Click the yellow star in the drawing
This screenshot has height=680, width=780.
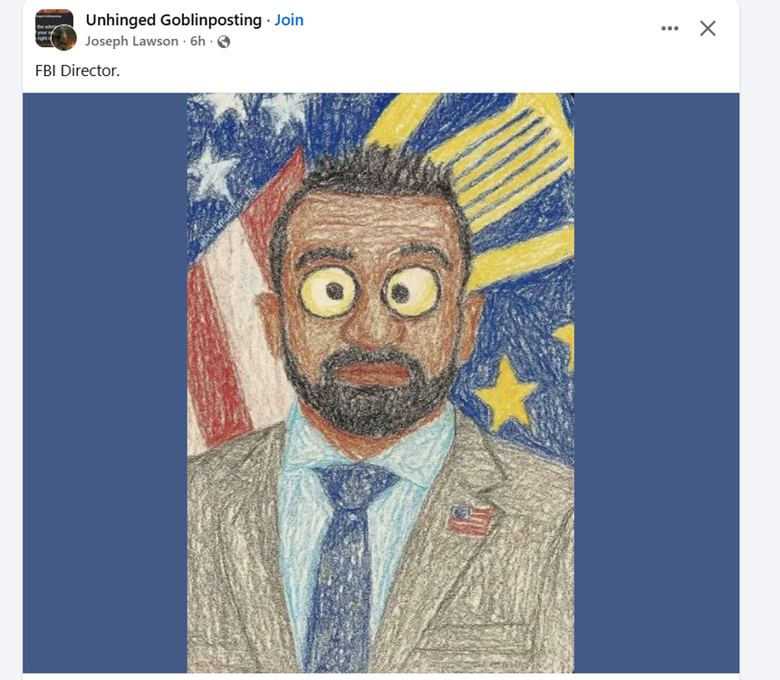[506, 393]
